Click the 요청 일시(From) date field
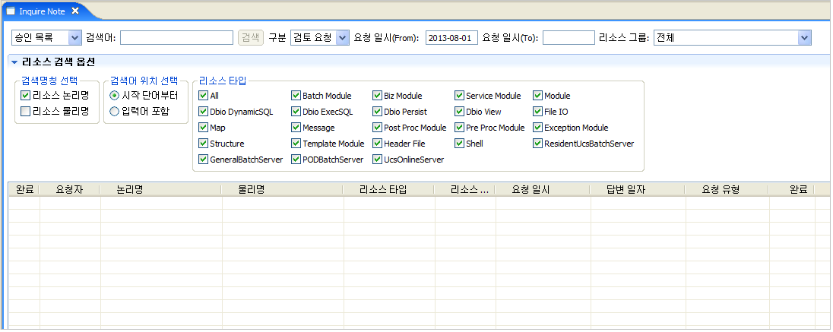This screenshot has height=332, width=833. point(451,38)
